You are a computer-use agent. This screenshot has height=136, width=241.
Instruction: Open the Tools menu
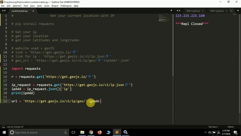[x=47, y=6]
